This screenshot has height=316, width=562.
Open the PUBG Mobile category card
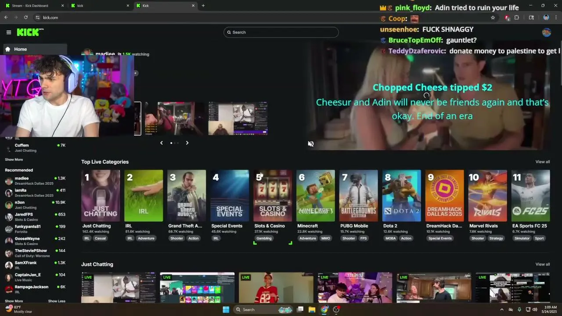pos(359,196)
